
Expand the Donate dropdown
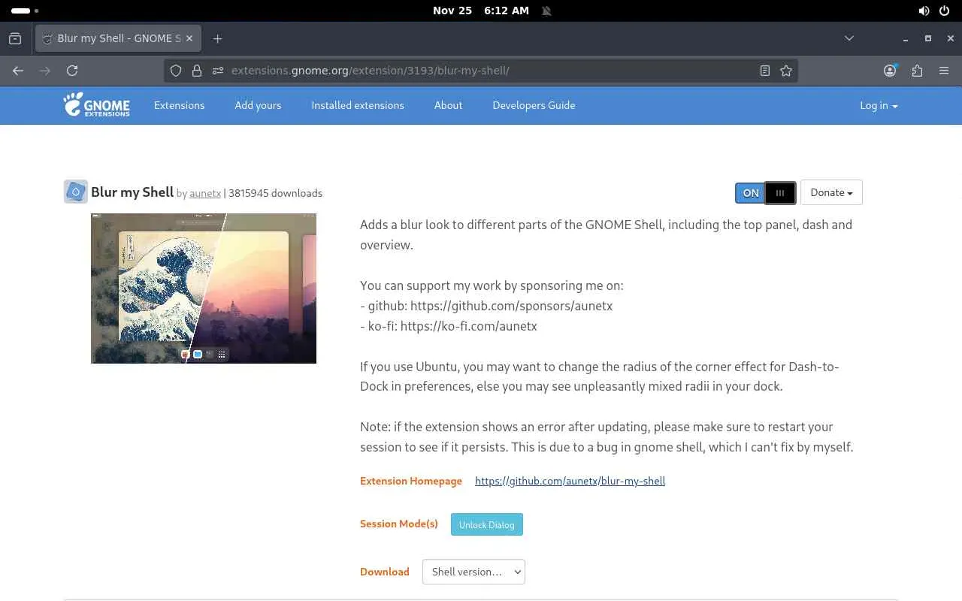pos(831,192)
